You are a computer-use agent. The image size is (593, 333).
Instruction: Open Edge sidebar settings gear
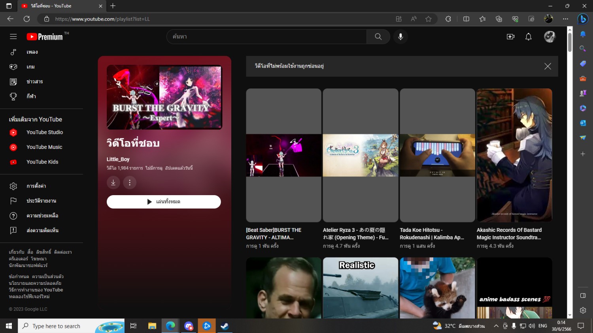click(x=583, y=310)
